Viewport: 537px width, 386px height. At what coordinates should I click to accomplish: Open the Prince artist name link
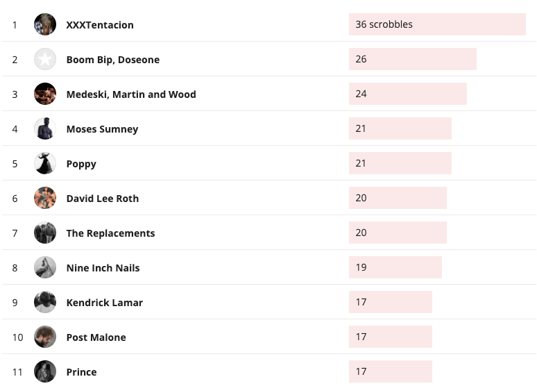81,372
